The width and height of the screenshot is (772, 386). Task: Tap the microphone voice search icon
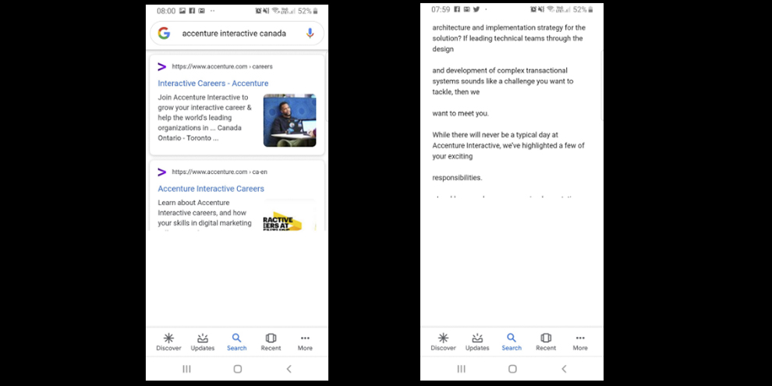(x=310, y=34)
